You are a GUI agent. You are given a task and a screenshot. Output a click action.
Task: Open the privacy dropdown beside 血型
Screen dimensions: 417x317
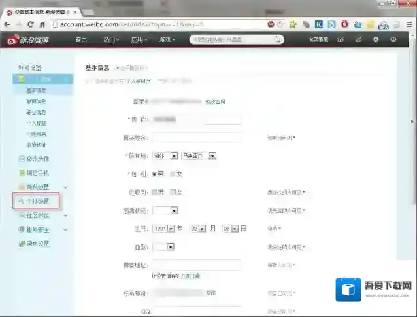tap(286, 247)
